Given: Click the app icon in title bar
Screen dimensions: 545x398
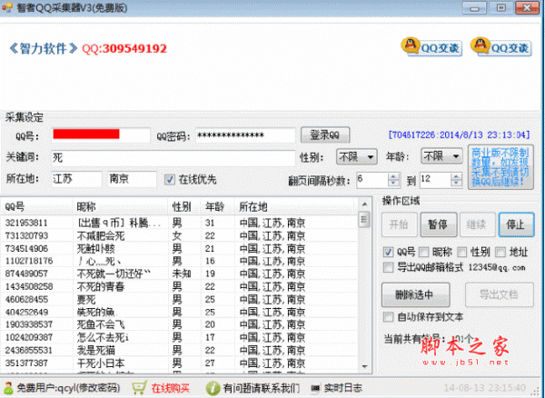Looking at the screenshot, I should click(7, 7).
